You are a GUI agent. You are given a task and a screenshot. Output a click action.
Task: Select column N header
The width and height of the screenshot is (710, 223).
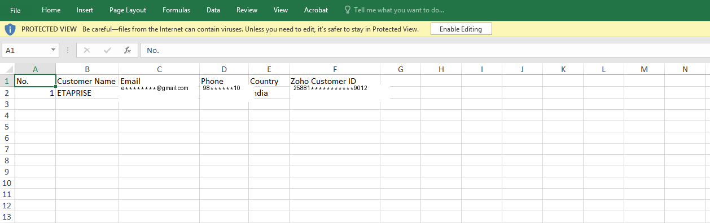(685, 69)
